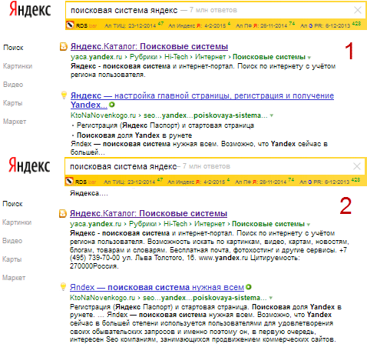Image resolution: width=367 pixels, height=344 pixels.
Task: Open Маркет in upper sidebar
Action: pyautogui.click(x=15, y=122)
